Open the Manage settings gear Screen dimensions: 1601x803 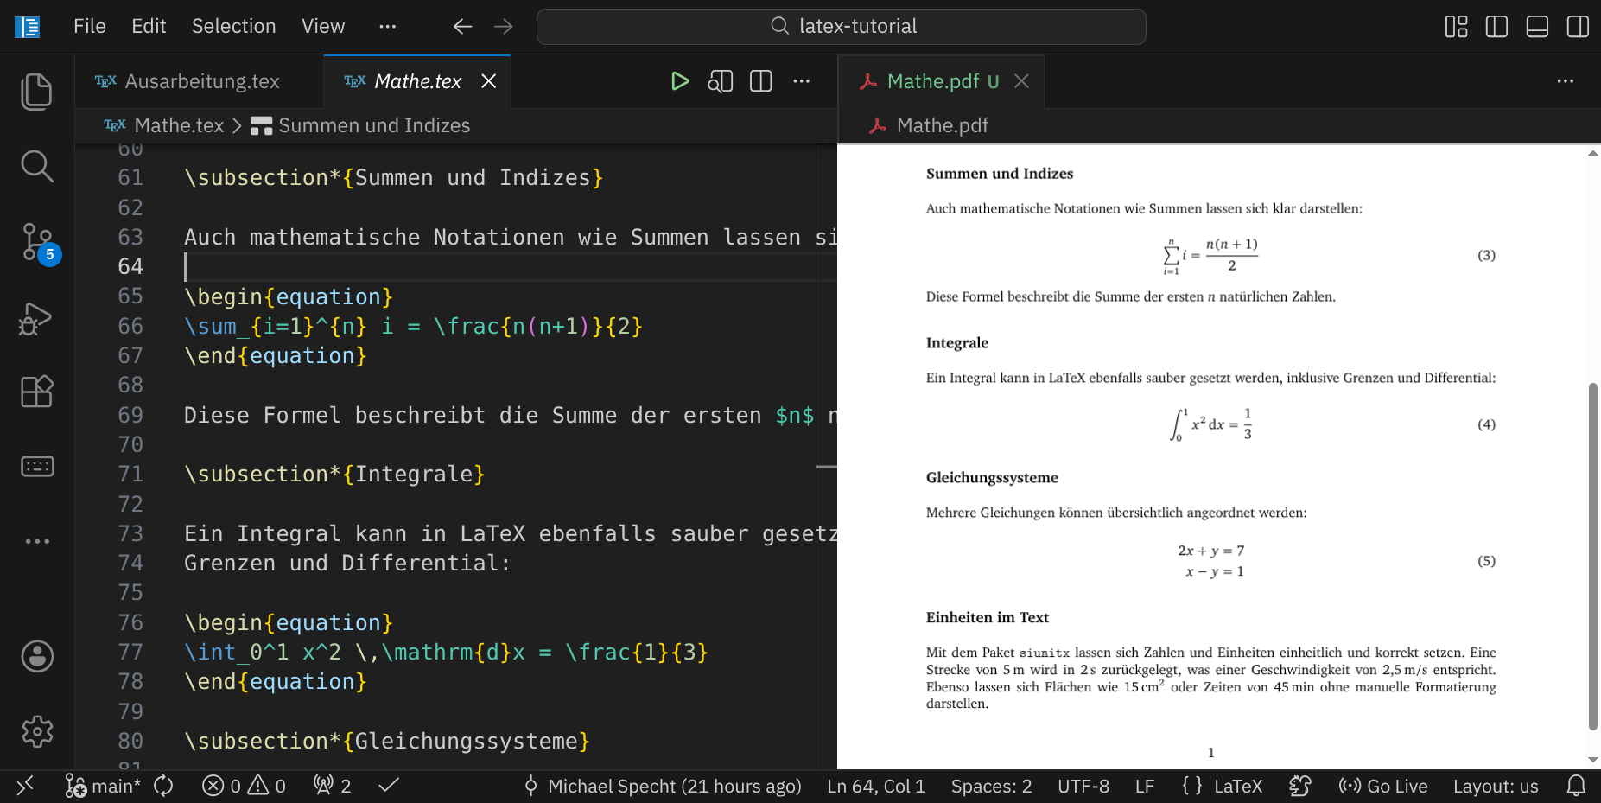pos(36,731)
